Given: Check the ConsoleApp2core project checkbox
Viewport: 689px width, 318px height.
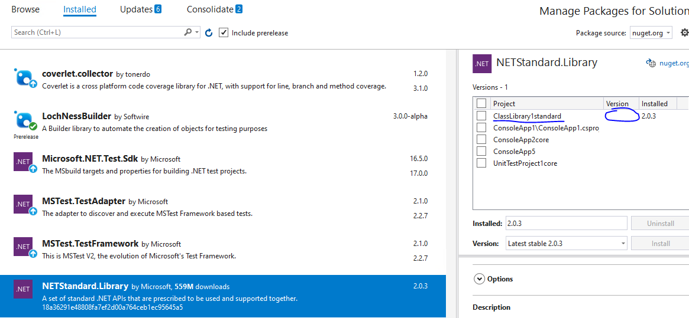Looking at the screenshot, I should click(x=481, y=139).
